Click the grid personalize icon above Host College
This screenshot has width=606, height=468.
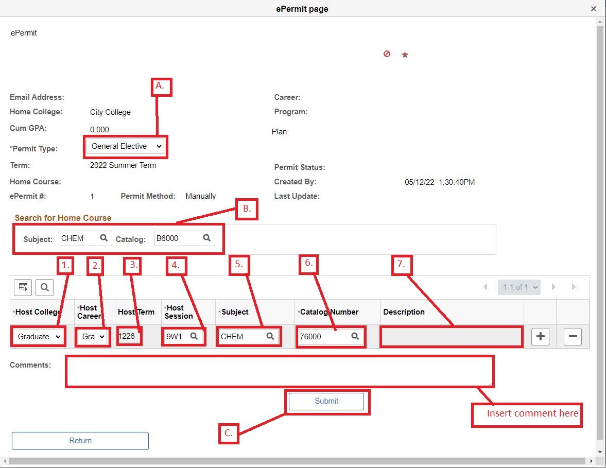point(23,287)
